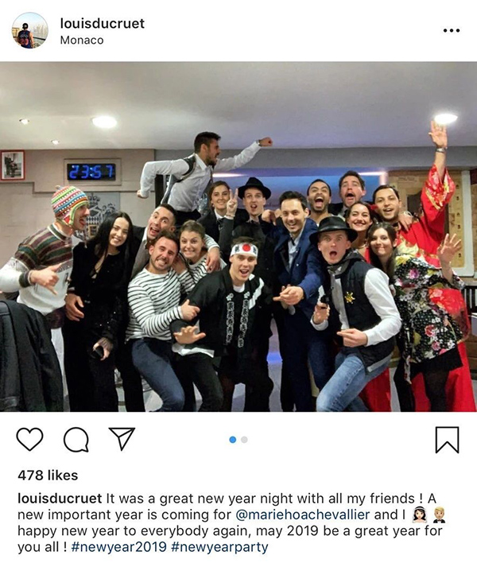View the 478 likes list

(48, 475)
